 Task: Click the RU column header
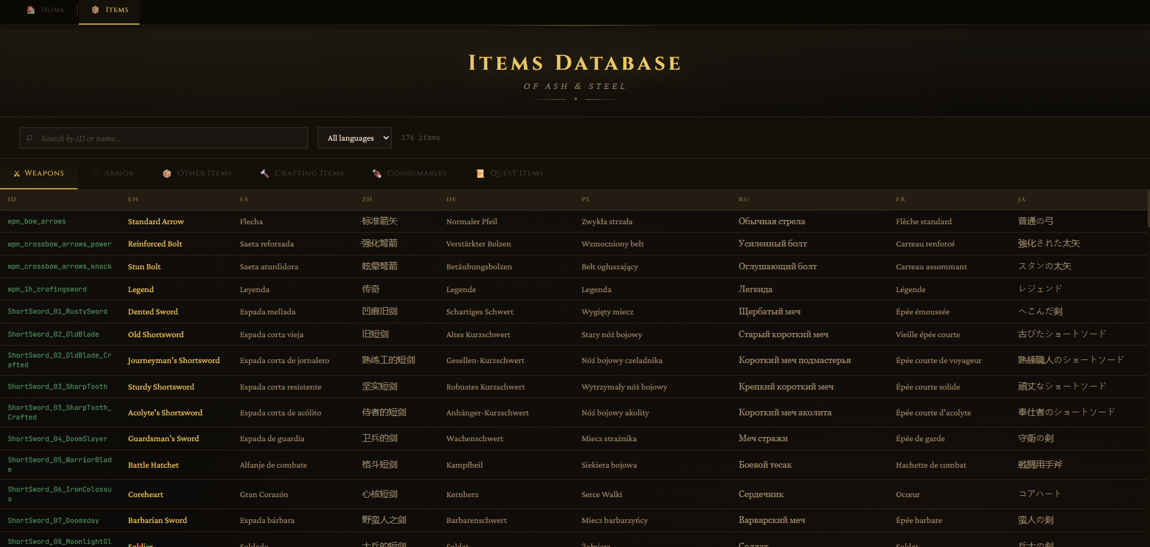pos(744,199)
